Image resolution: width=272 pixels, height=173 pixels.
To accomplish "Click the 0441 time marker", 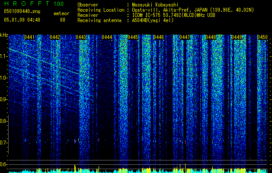I will coord(29,37).
